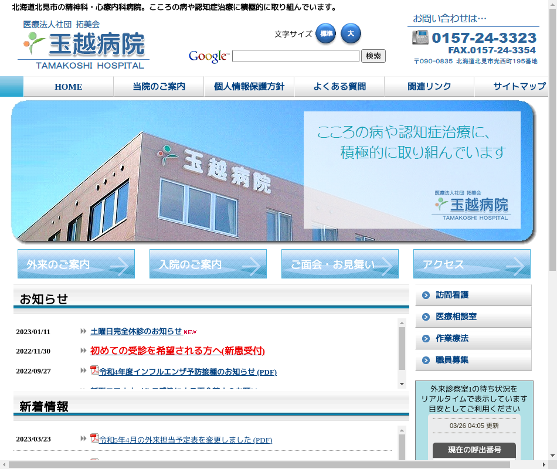
Task: Go to 個人情報保護方針 page
Action: [x=249, y=87]
